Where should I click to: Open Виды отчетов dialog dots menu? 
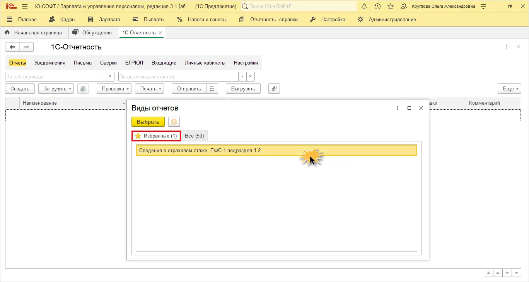[x=397, y=108]
